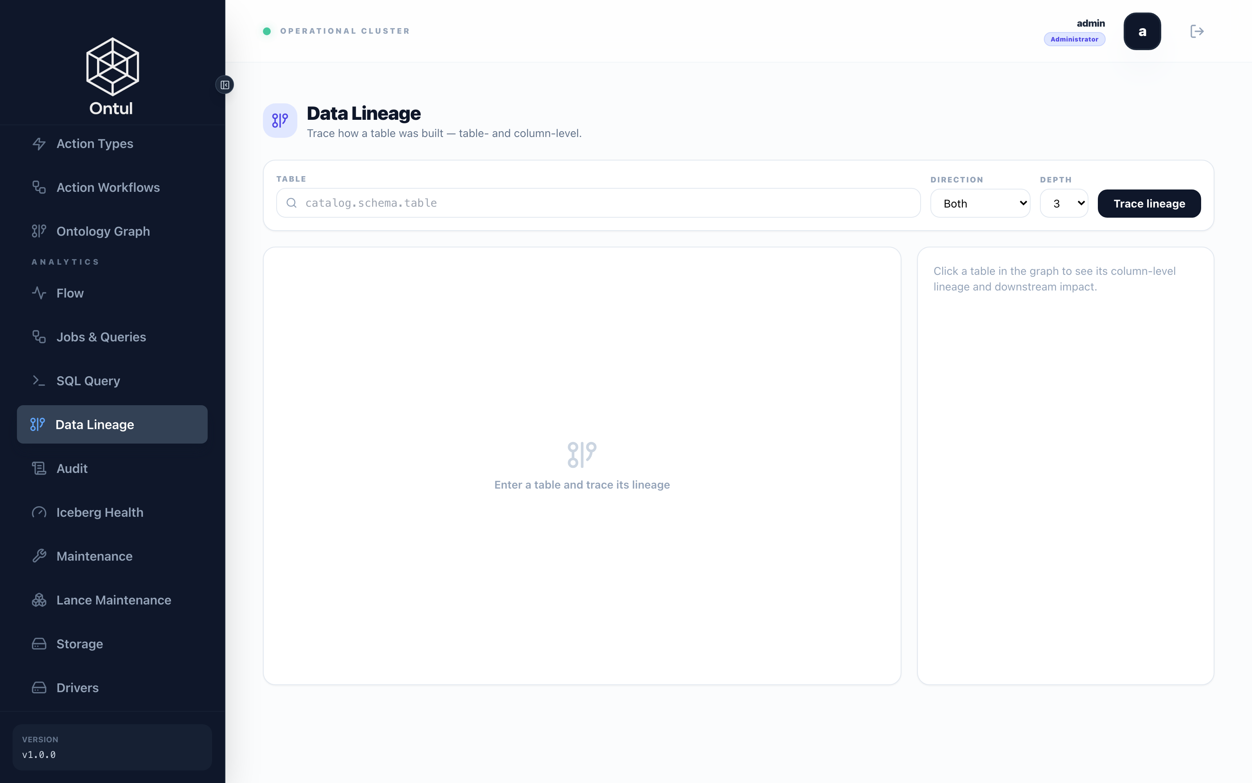Open the SQL Query page
The height and width of the screenshot is (783, 1252).
click(112, 381)
